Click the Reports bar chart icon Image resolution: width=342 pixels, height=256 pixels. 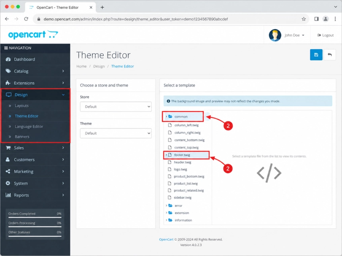click(8, 195)
